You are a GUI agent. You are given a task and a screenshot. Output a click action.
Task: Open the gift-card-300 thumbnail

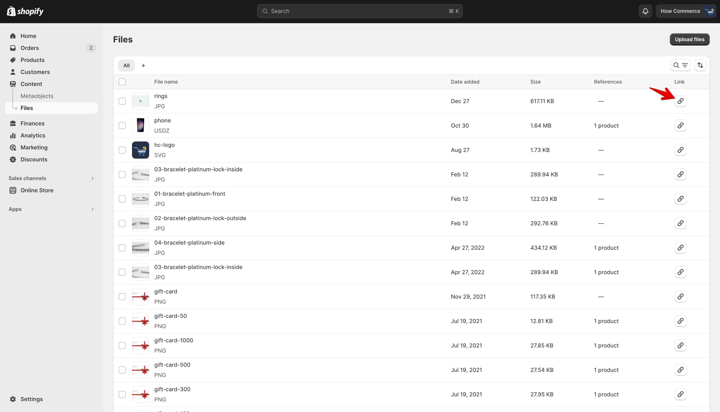coord(140,394)
